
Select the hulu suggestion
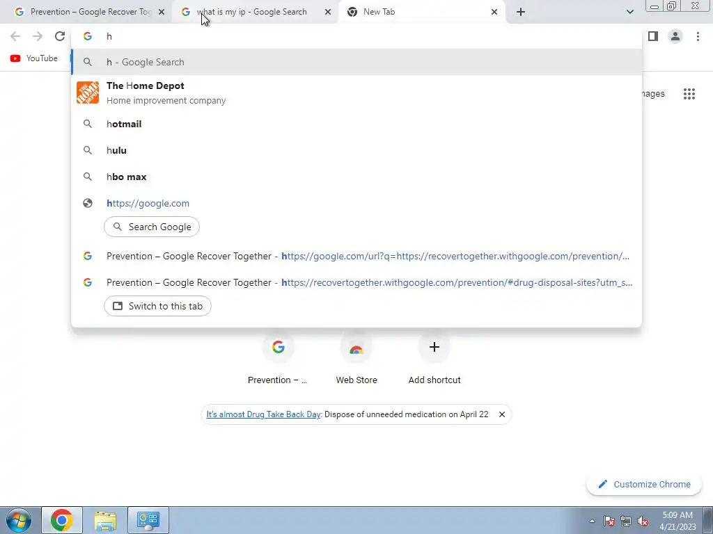click(356, 150)
